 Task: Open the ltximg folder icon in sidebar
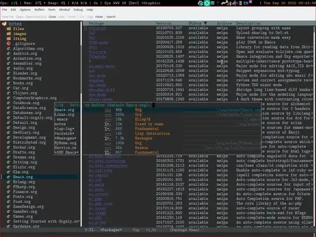point(9,39)
